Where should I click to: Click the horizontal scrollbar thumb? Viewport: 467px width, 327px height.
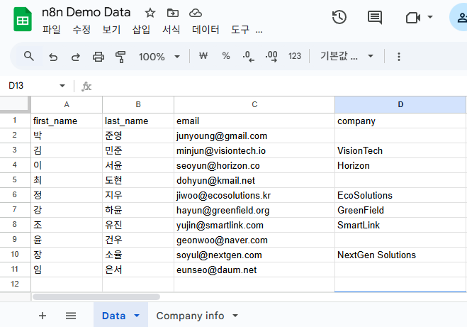tap(96, 296)
